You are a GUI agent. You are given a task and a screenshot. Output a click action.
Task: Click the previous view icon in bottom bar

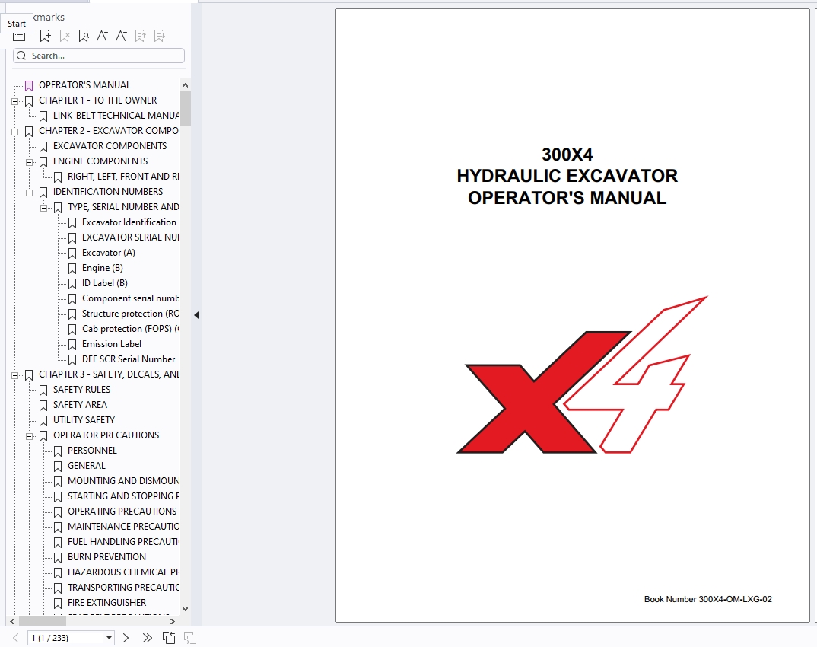(x=169, y=638)
